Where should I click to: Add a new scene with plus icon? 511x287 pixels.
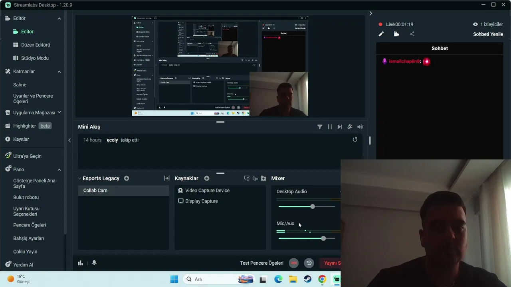[x=127, y=178]
